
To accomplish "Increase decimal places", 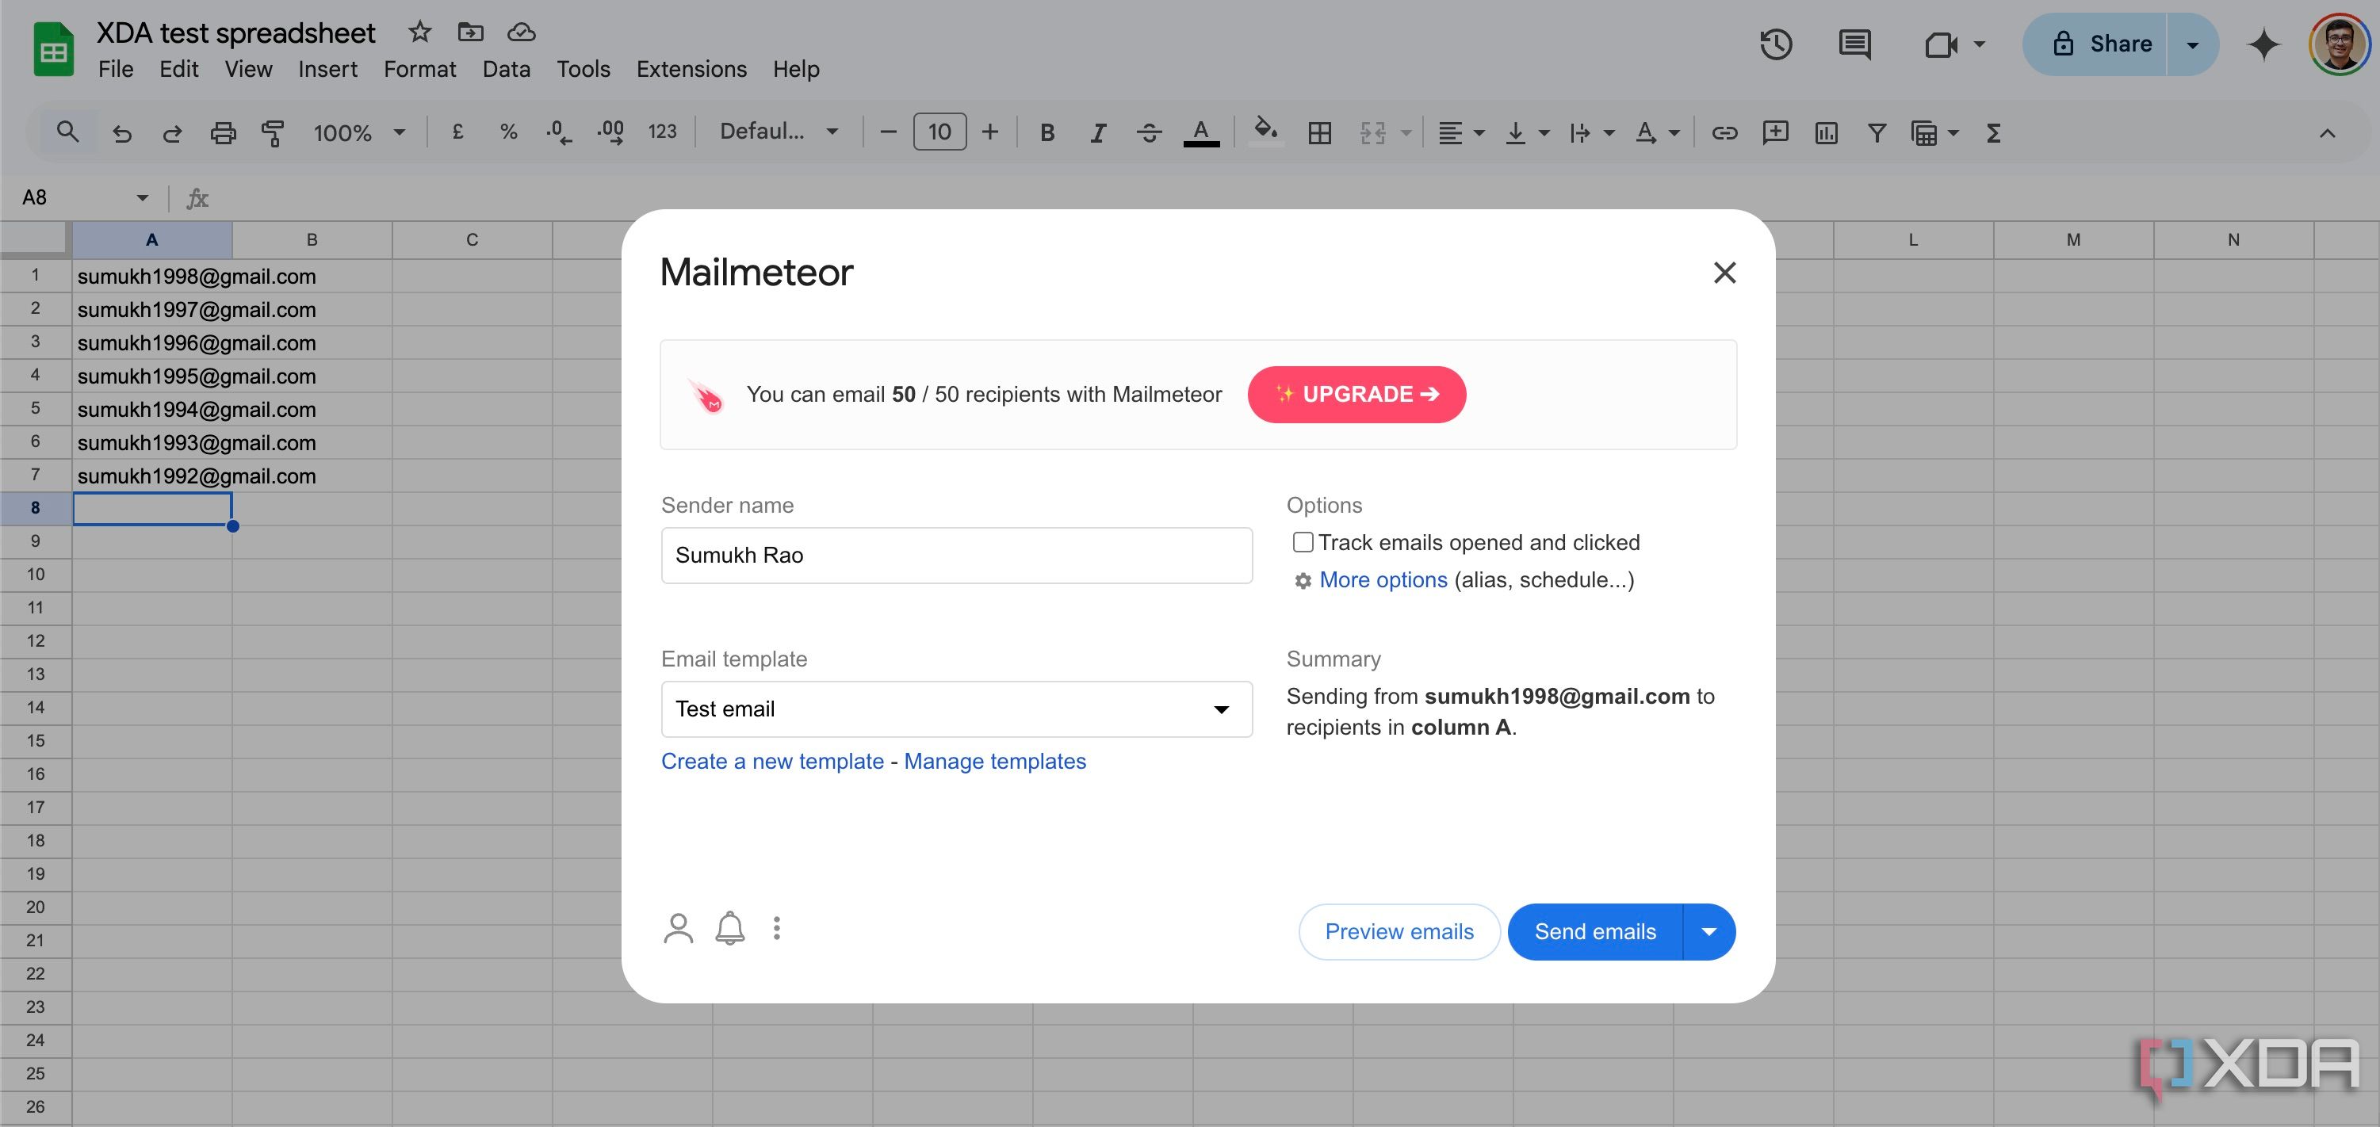I will (610, 132).
